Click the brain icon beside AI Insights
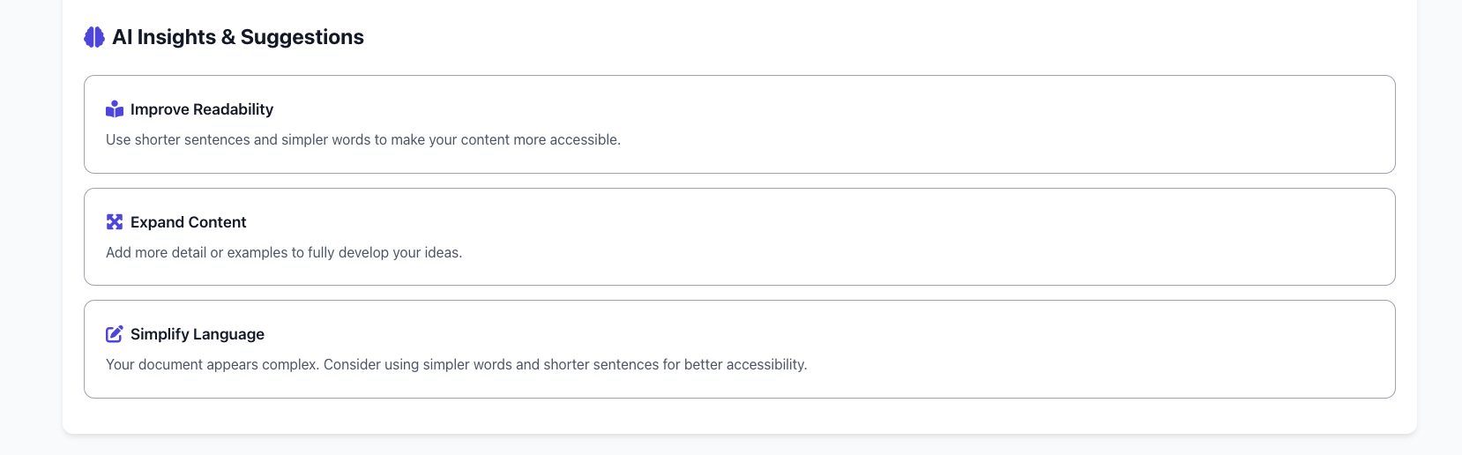Screen dimensions: 1462x455 pos(94,37)
